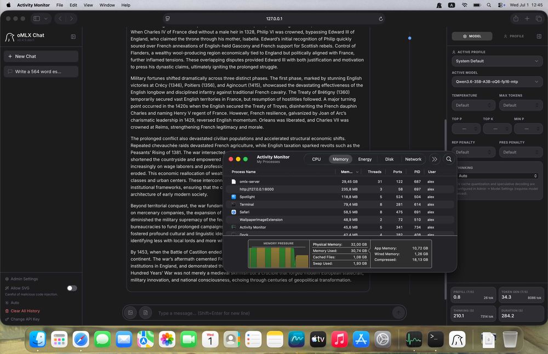Open the Safari share icon
548x354 pixels.
click(x=516, y=19)
